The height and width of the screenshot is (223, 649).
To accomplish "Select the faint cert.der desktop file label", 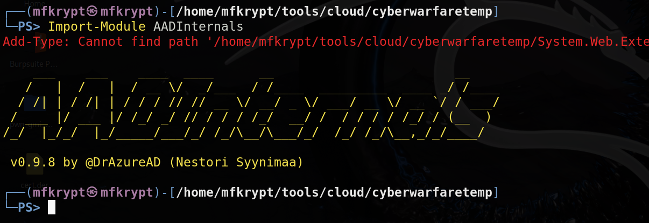I will coord(35,185).
